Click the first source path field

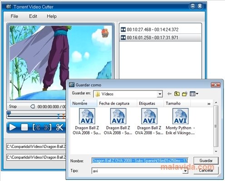pos(36,147)
